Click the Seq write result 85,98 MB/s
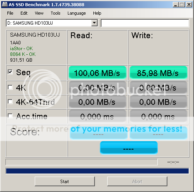 [158, 73]
